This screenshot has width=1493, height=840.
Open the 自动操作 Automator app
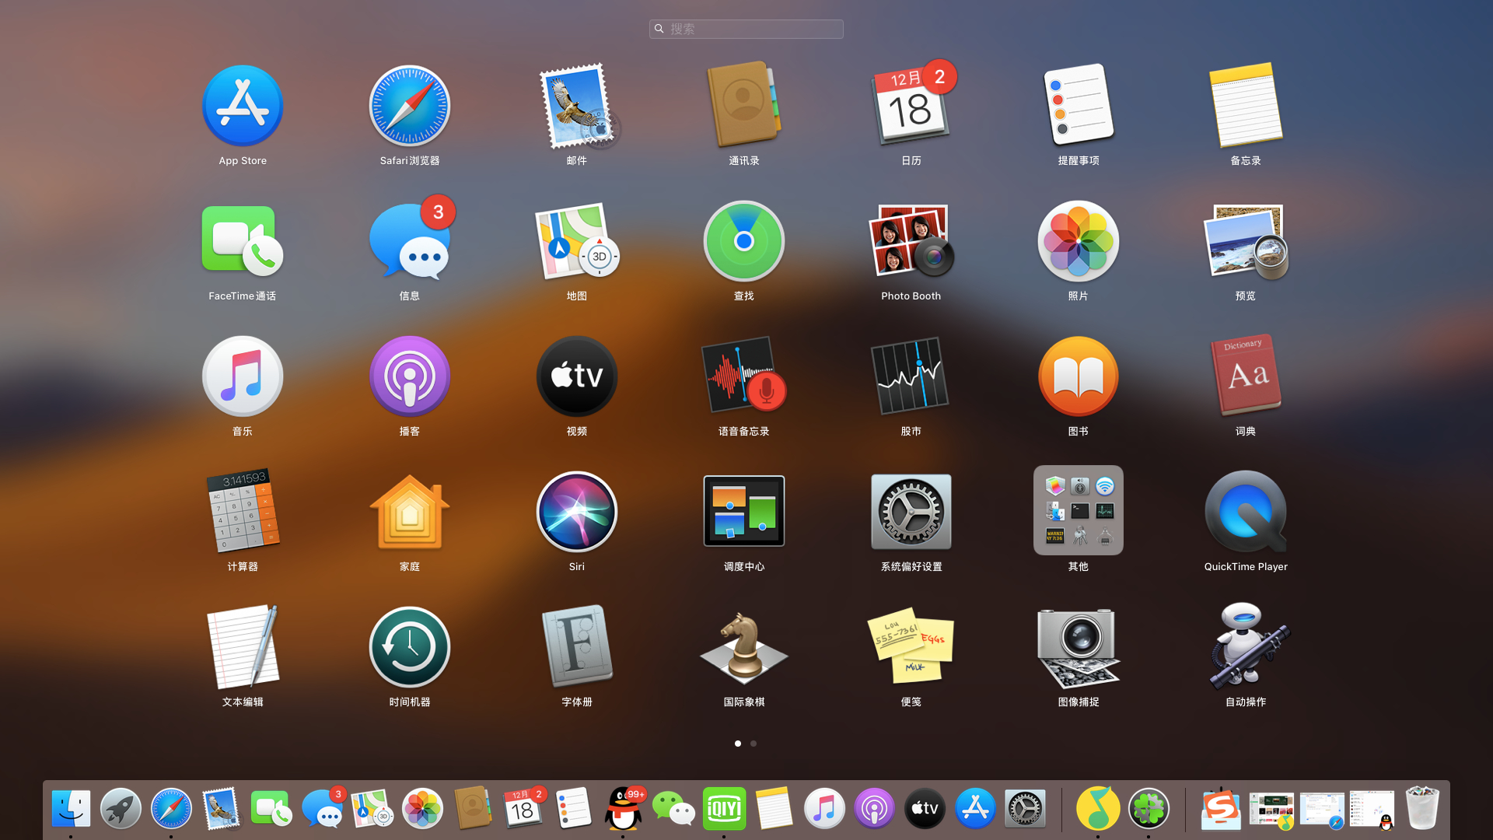(1245, 647)
